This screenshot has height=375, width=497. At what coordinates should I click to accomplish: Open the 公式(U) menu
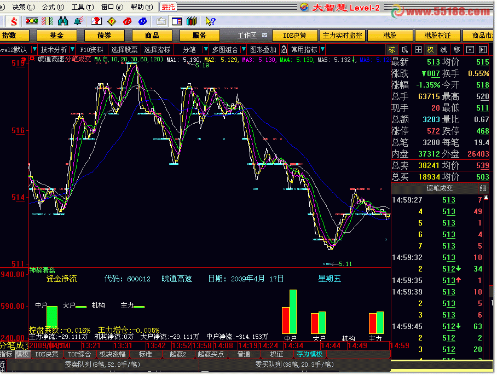[53, 7]
